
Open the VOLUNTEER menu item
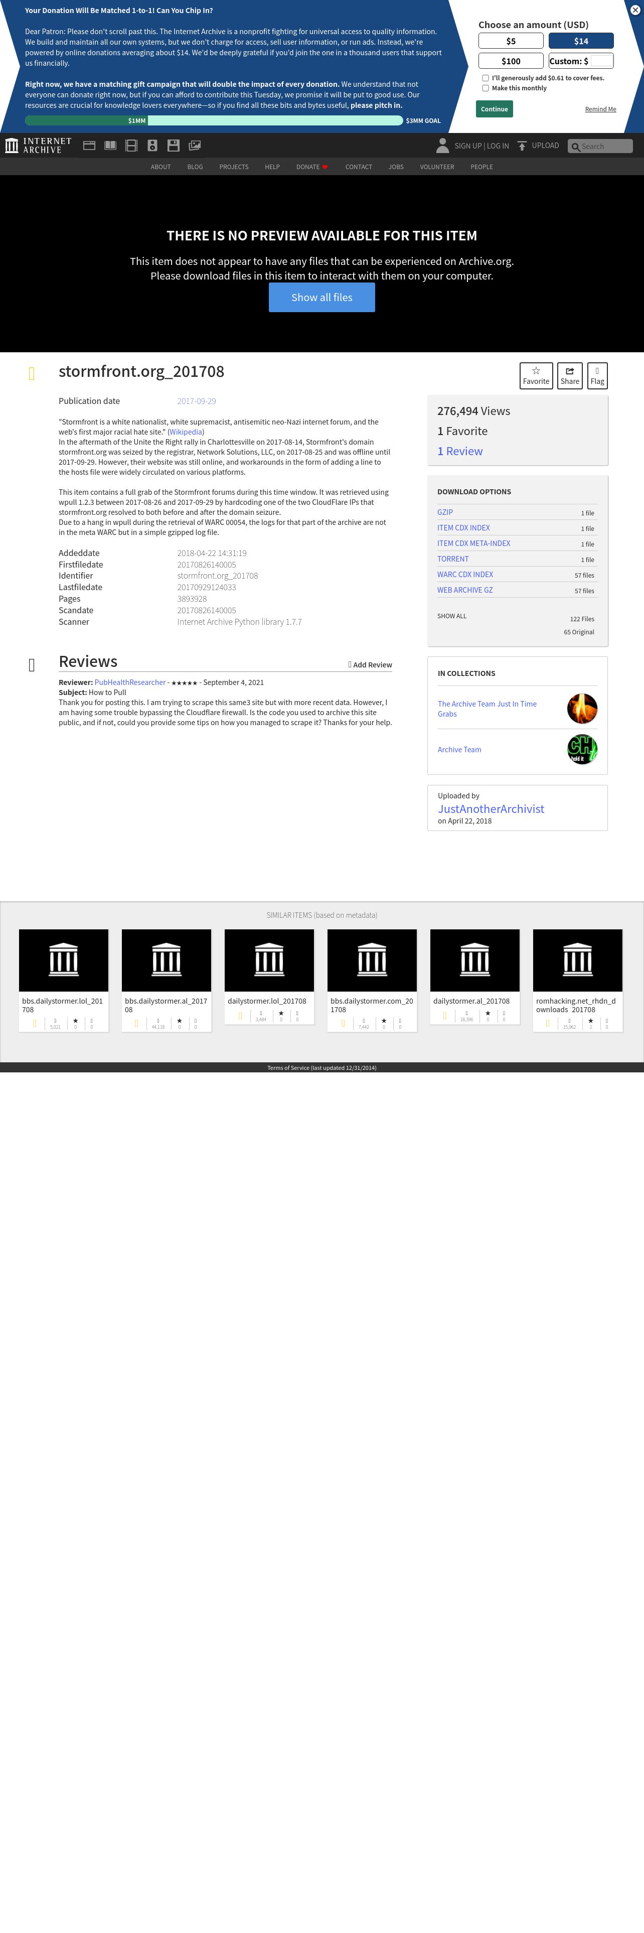click(437, 167)
